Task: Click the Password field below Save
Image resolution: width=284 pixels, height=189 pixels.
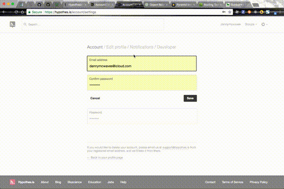Action: 142,116
